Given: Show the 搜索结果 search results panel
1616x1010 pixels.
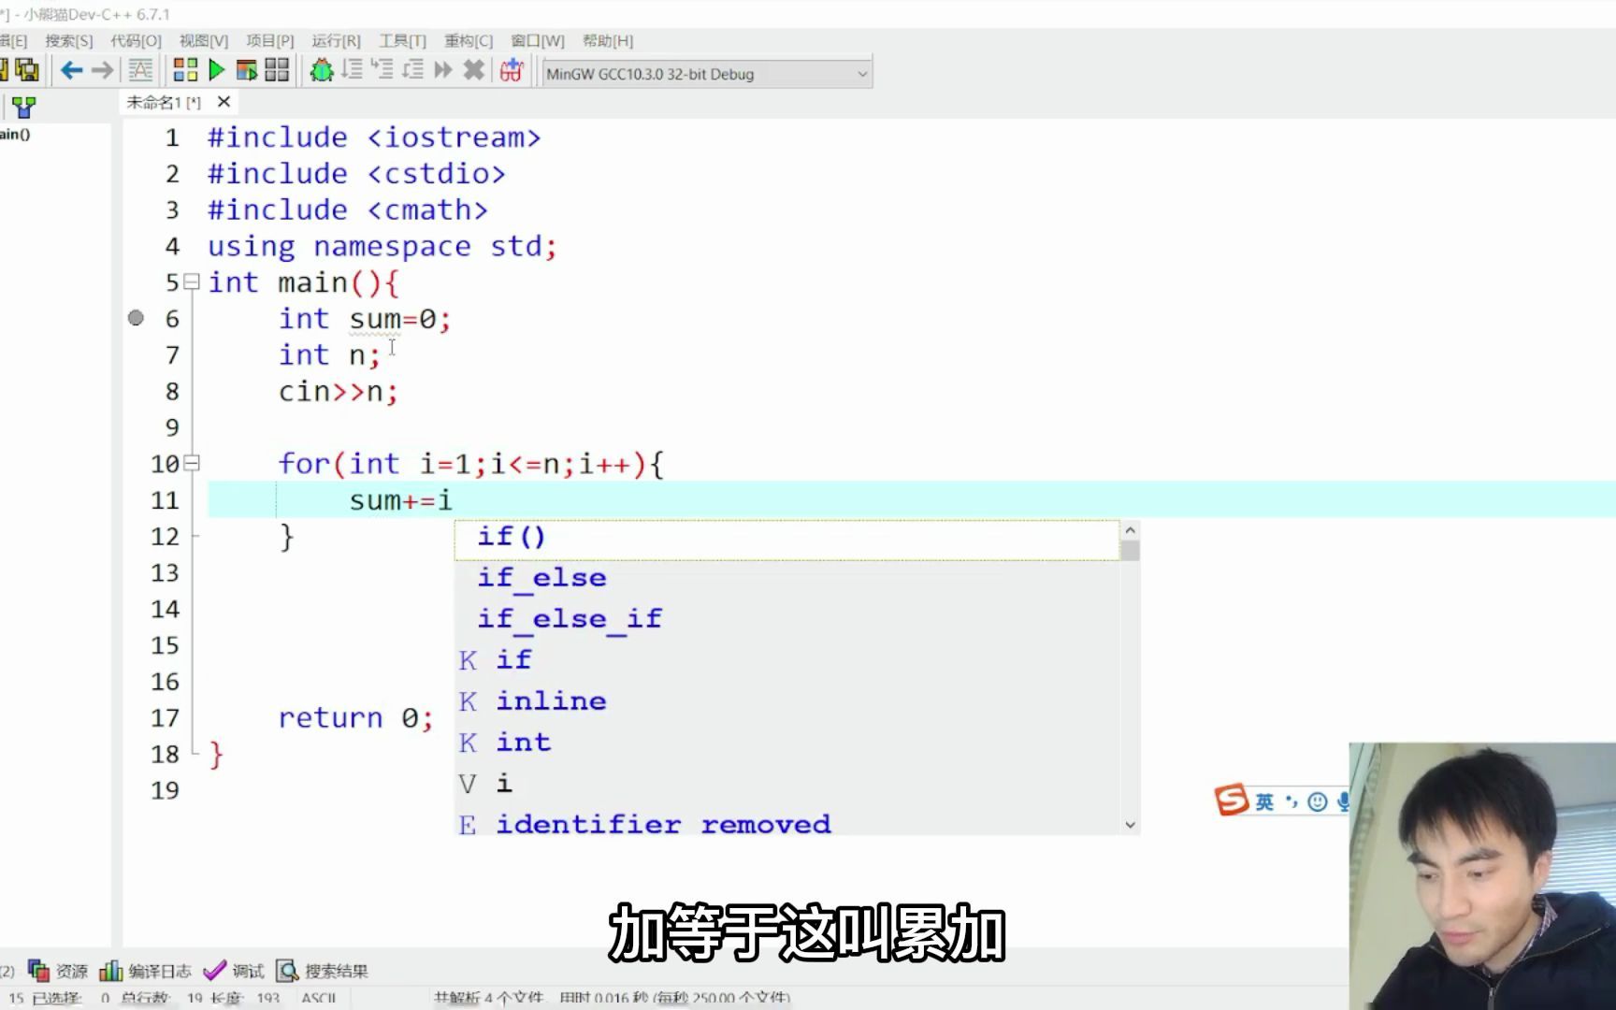Looking at the screenshot, I should pyautogui.click(x=333, y=971).
